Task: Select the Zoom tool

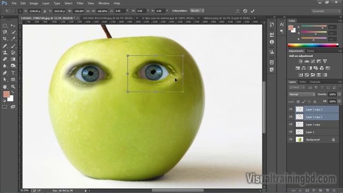Action: pos(13,87)
